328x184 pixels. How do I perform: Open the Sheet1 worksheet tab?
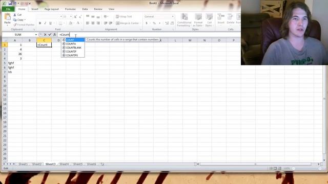tap(23, 164)
